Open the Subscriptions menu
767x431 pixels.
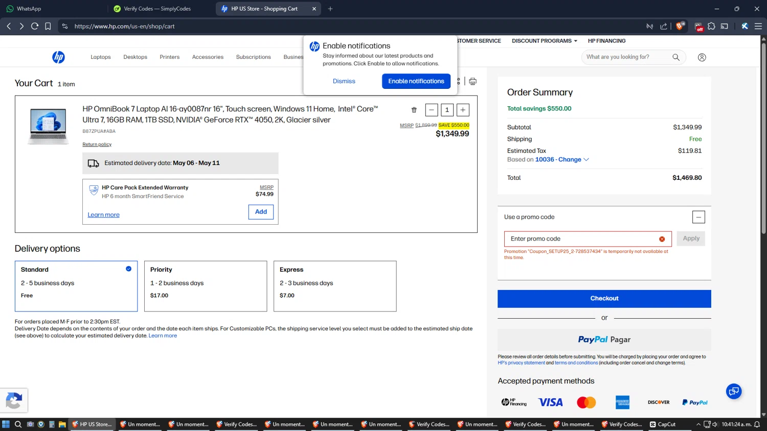click(x=254, y=57)
